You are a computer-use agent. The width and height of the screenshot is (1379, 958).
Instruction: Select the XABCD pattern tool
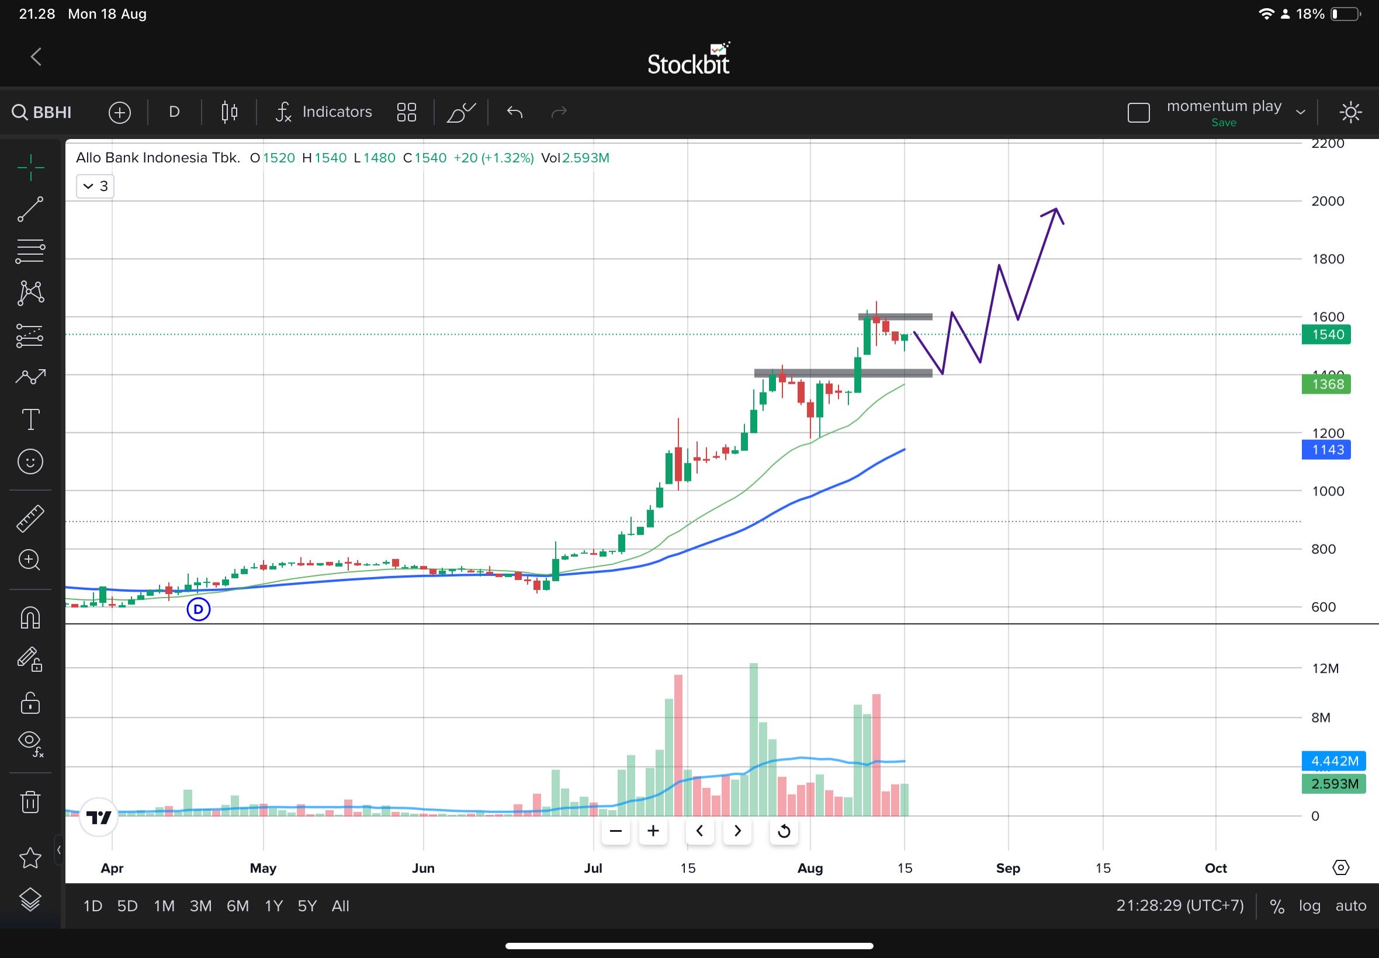30,292
